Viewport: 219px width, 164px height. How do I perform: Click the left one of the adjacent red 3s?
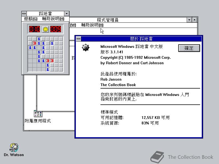[48, 61]
